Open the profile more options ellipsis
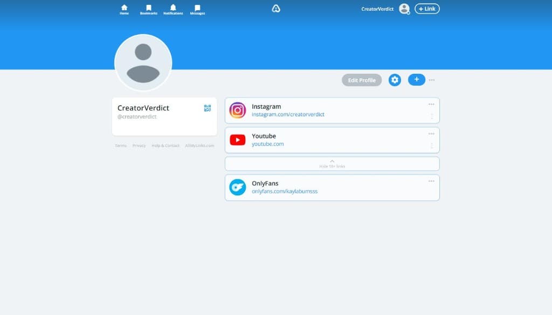552x315 pixels. tap(432, 80)
